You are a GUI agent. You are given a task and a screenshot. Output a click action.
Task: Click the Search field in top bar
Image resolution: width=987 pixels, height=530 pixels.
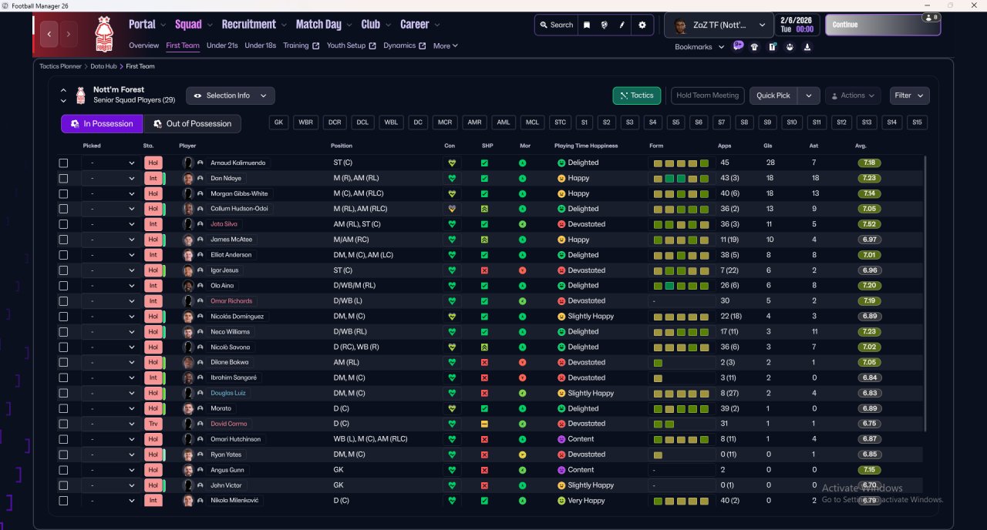pyautogui.click(x=557, y=25)
